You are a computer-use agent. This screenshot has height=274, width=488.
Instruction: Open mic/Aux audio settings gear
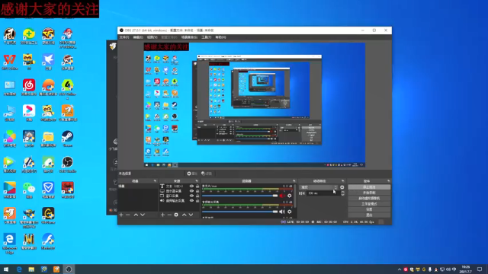[290, 196]
